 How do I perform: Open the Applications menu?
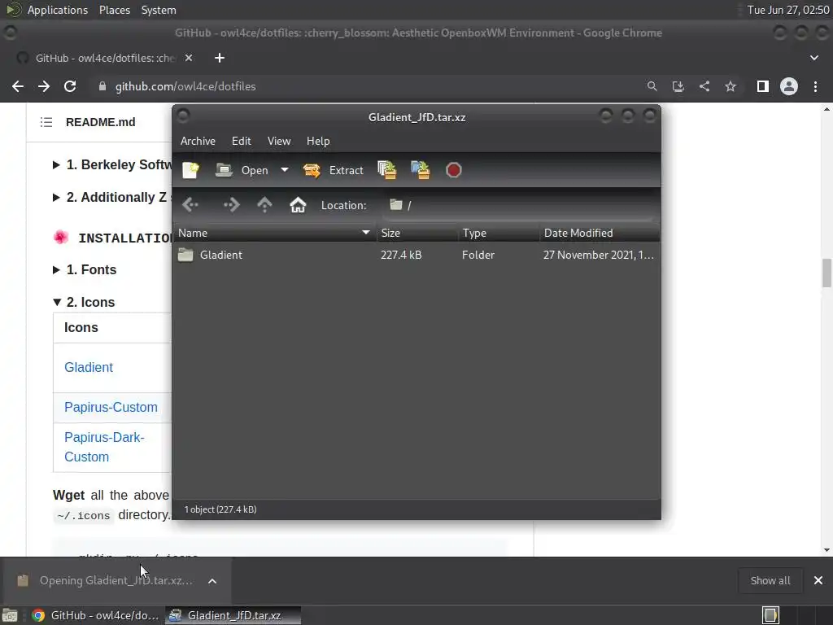(x=58, y=10)
